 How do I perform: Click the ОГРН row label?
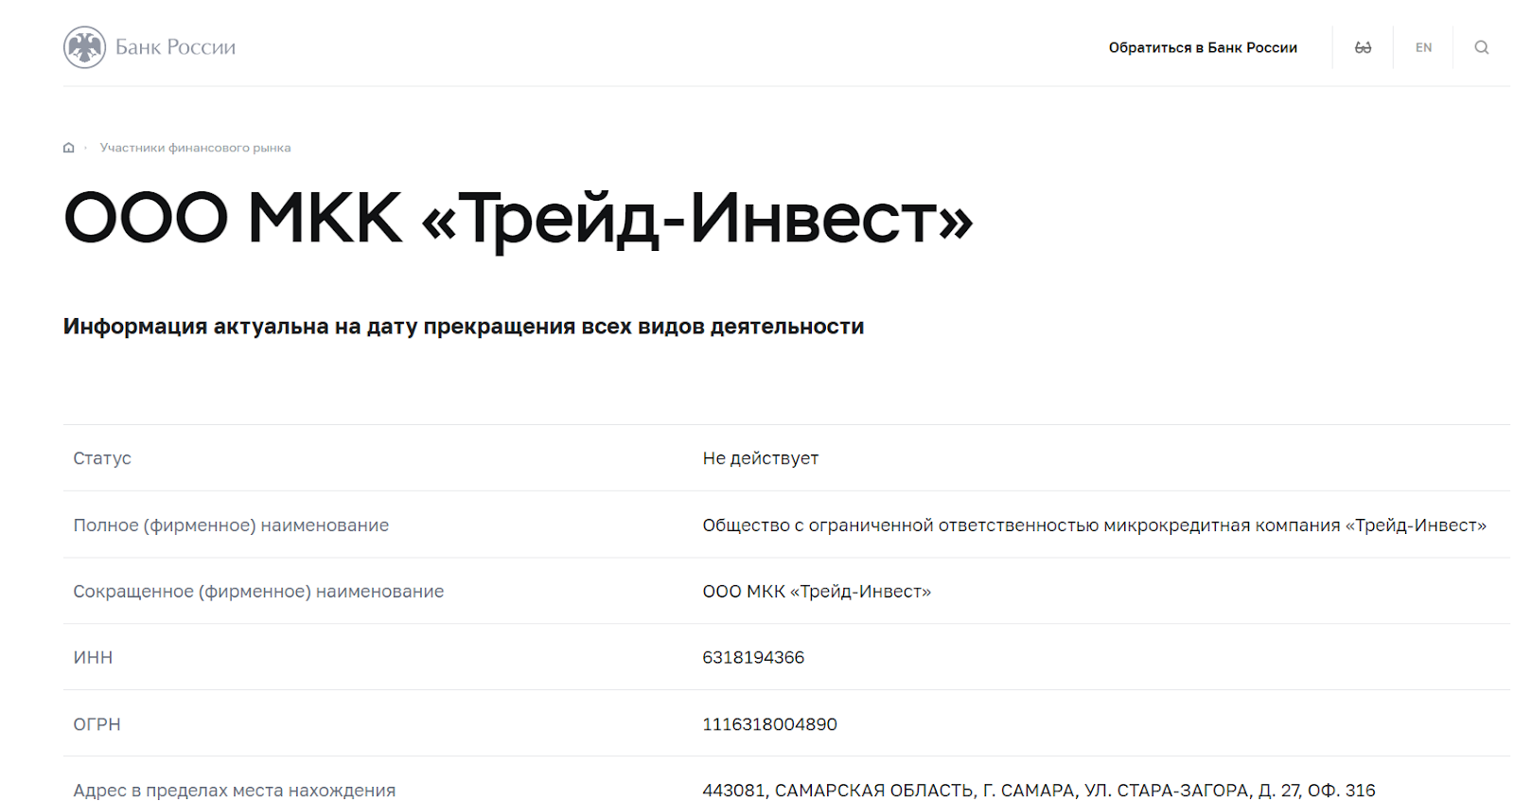coord(97,724)
